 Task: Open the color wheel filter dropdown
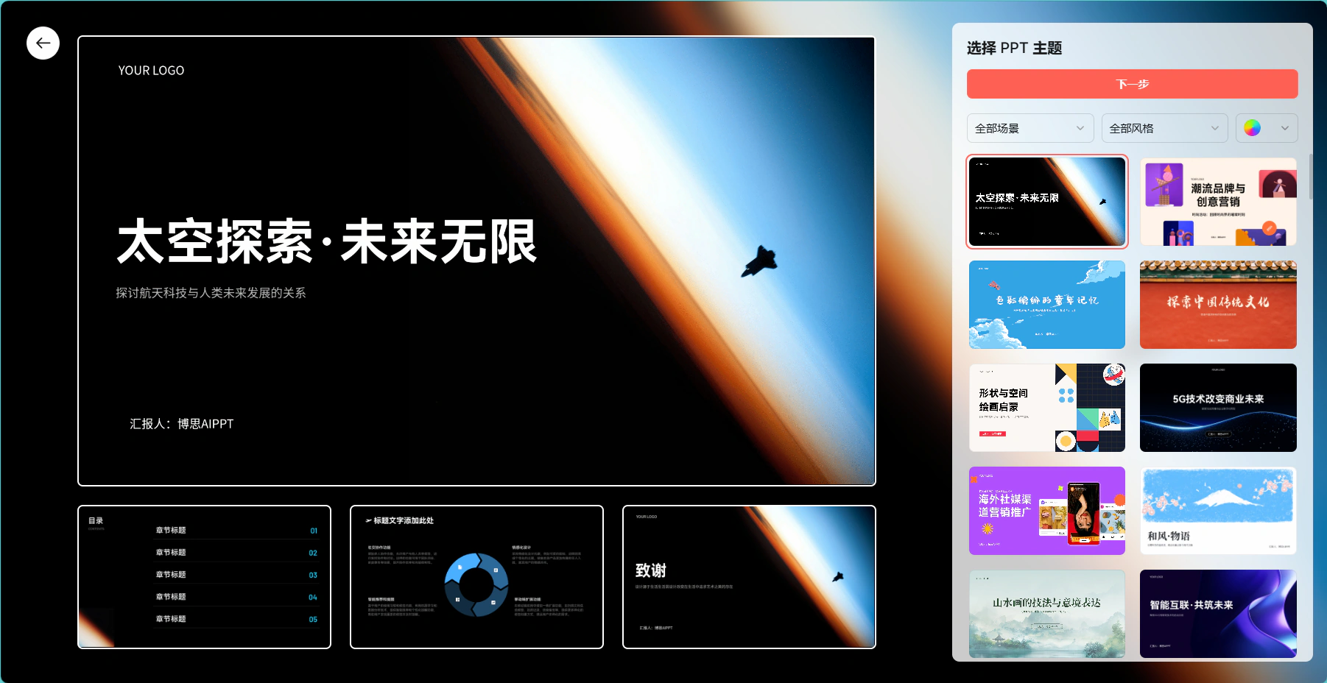coord(1266,128)
